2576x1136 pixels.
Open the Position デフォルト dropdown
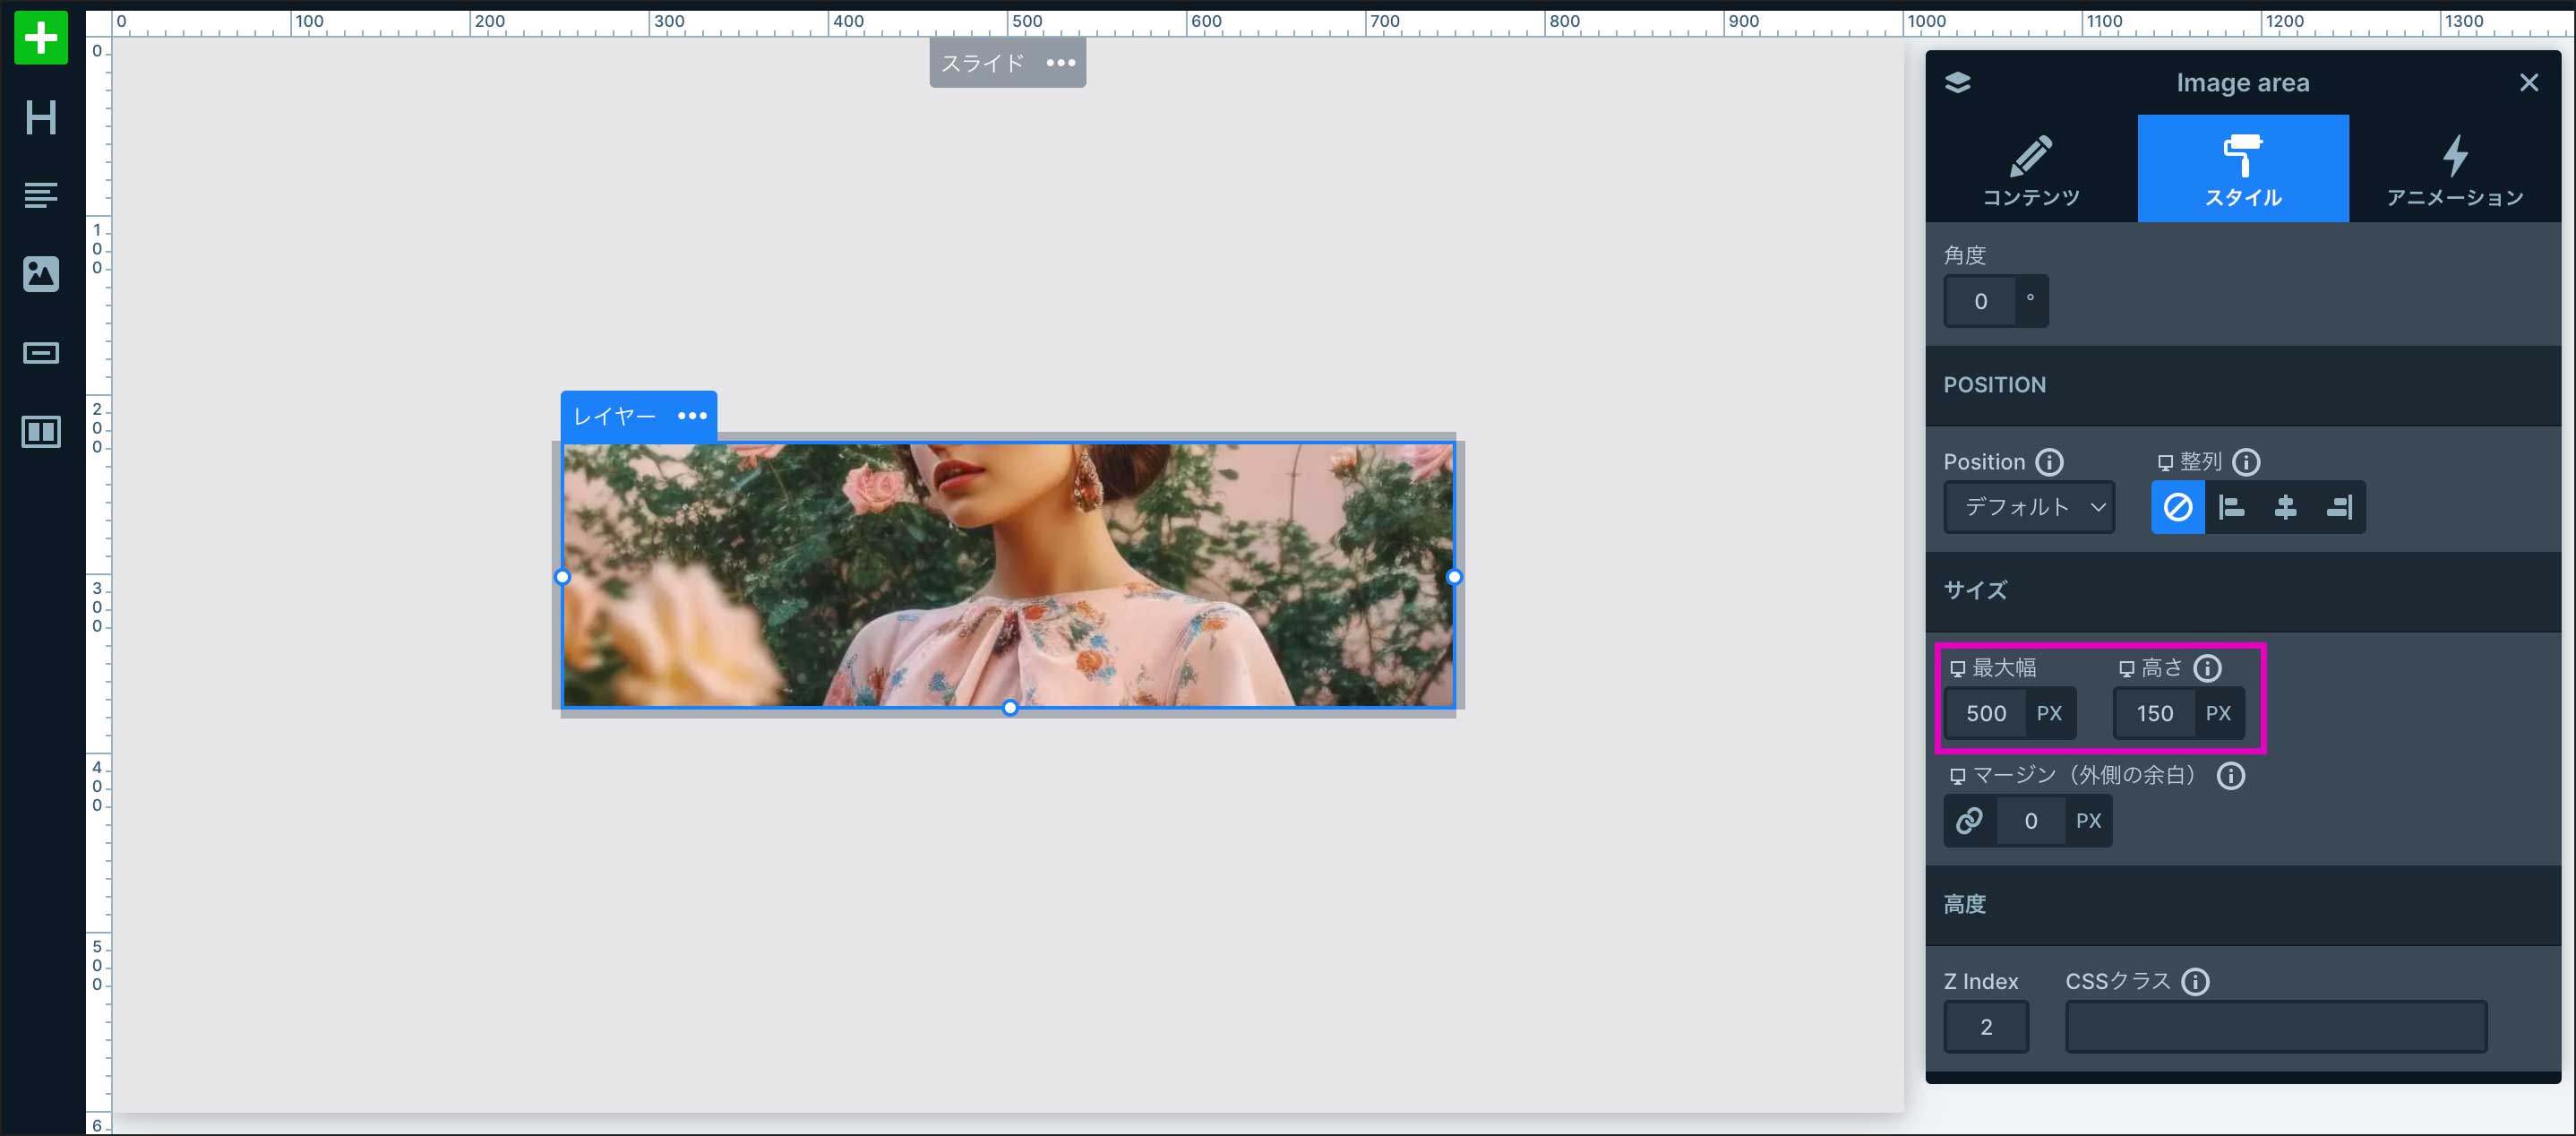[2028, 507]
